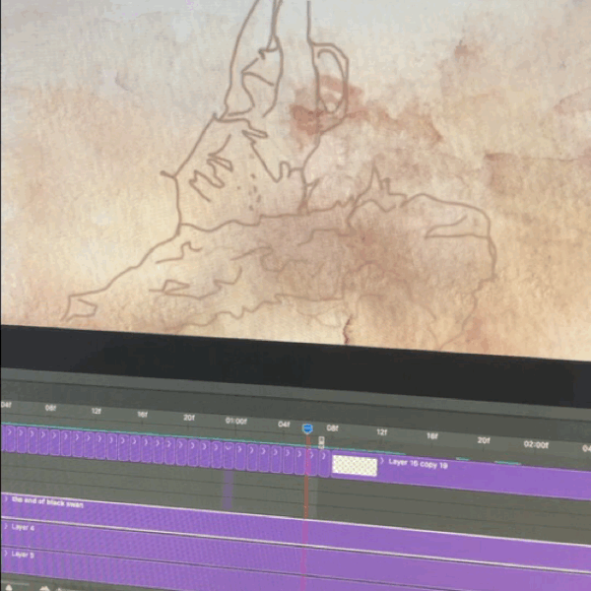The height and width of the screenshot is (591, 591).
Task: Click the 'Layer 5' clip label
Action: click(23, 555)
